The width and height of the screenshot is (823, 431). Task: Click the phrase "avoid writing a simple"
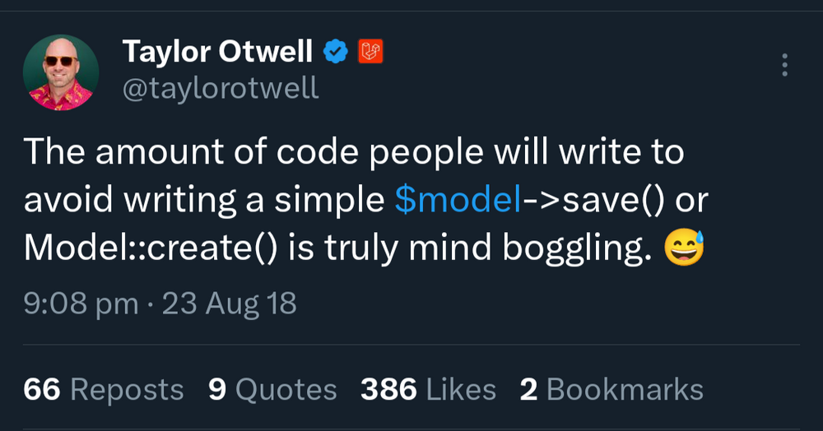click(x=205, y=201)
